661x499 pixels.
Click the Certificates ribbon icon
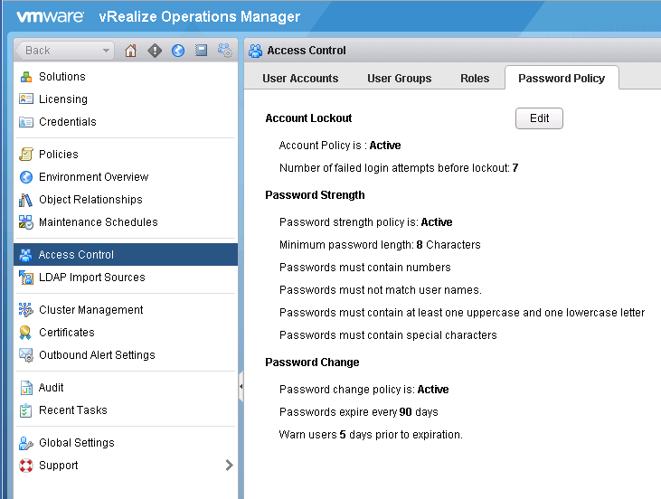pos(25,333)
